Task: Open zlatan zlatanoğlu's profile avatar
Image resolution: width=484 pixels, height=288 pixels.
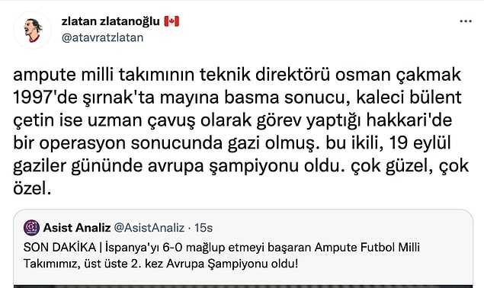Action: click(33, 30)
